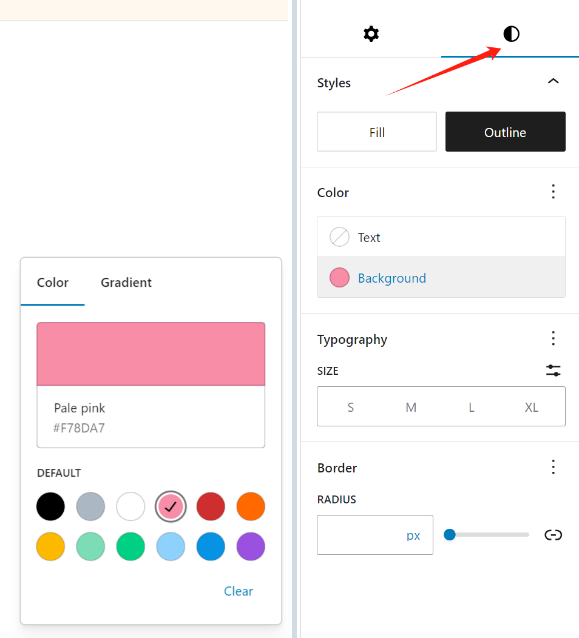Open the Settings gear tab

tap(371, 34)
